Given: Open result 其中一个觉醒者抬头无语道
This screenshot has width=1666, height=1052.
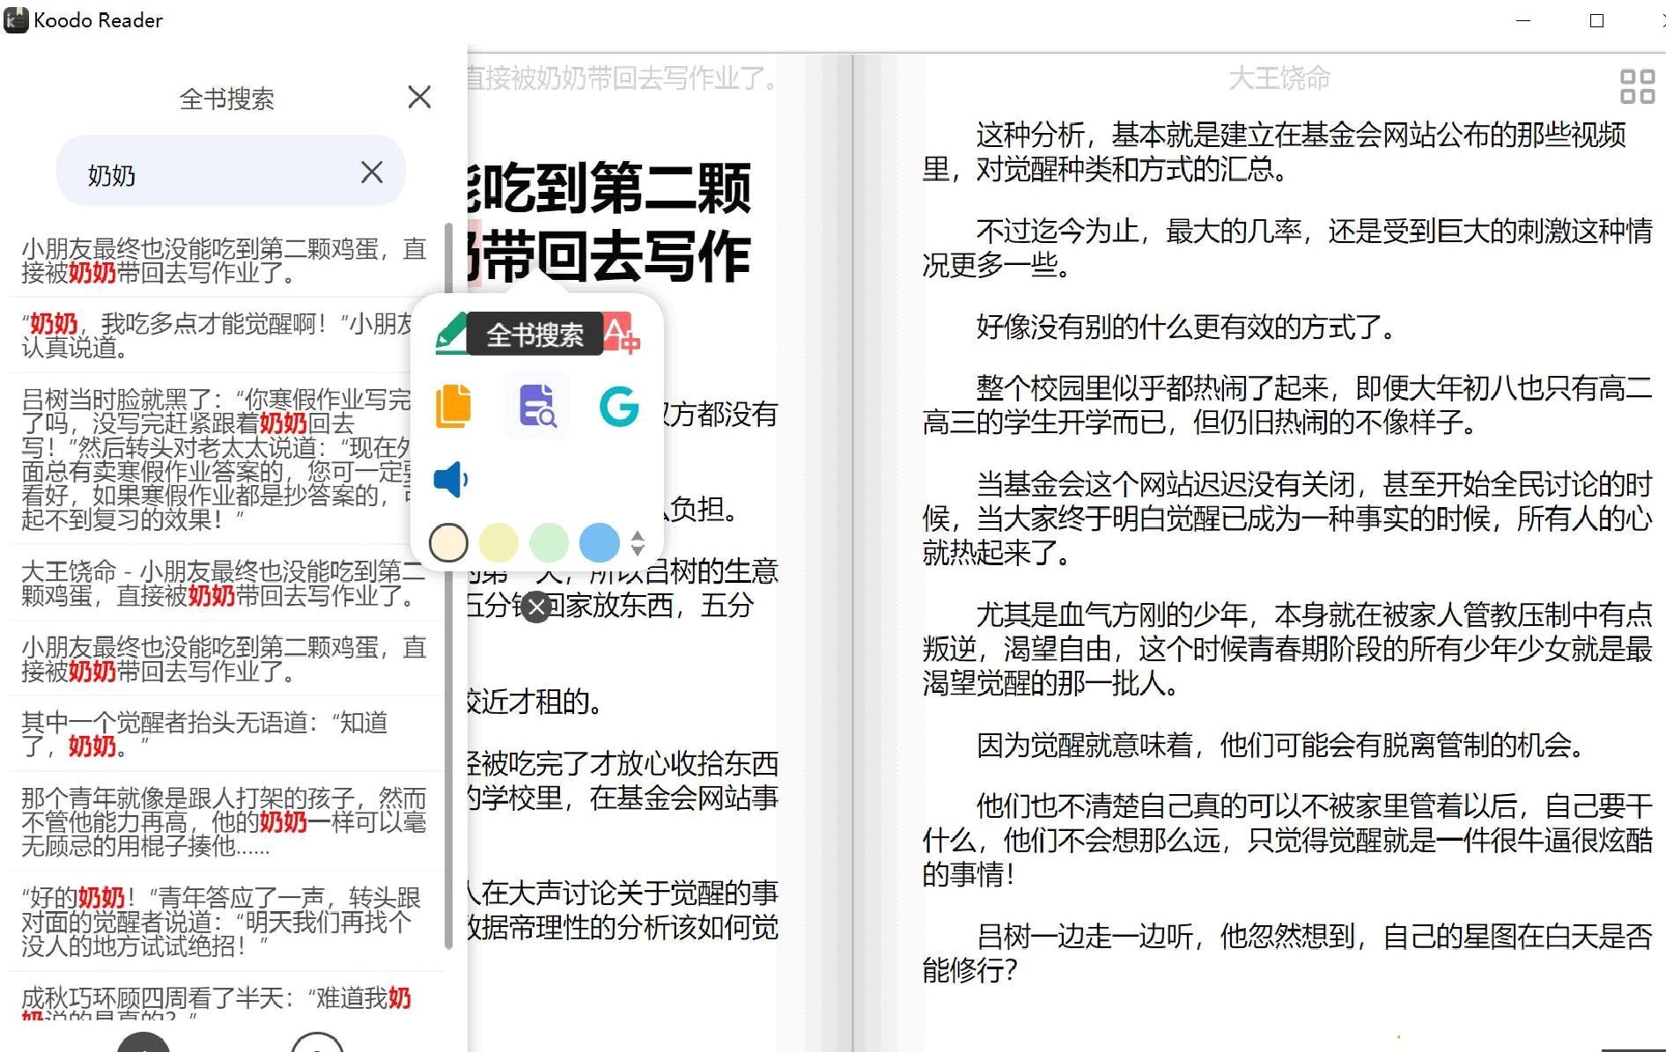Looking at the screenshot, I should (225, 734).
